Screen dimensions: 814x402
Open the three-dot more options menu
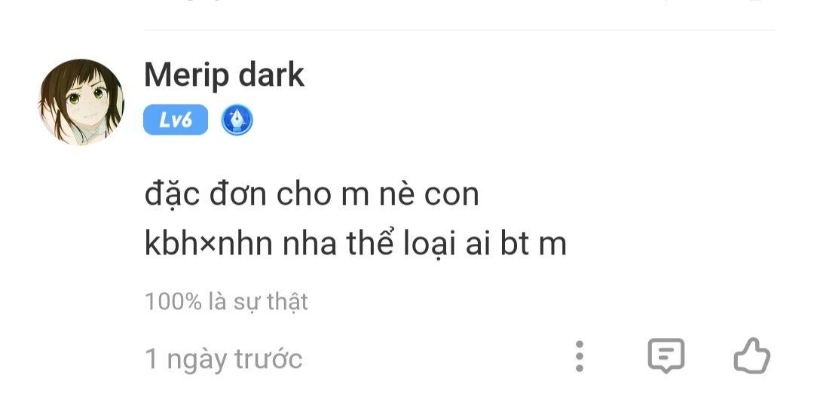coord(580,356)
